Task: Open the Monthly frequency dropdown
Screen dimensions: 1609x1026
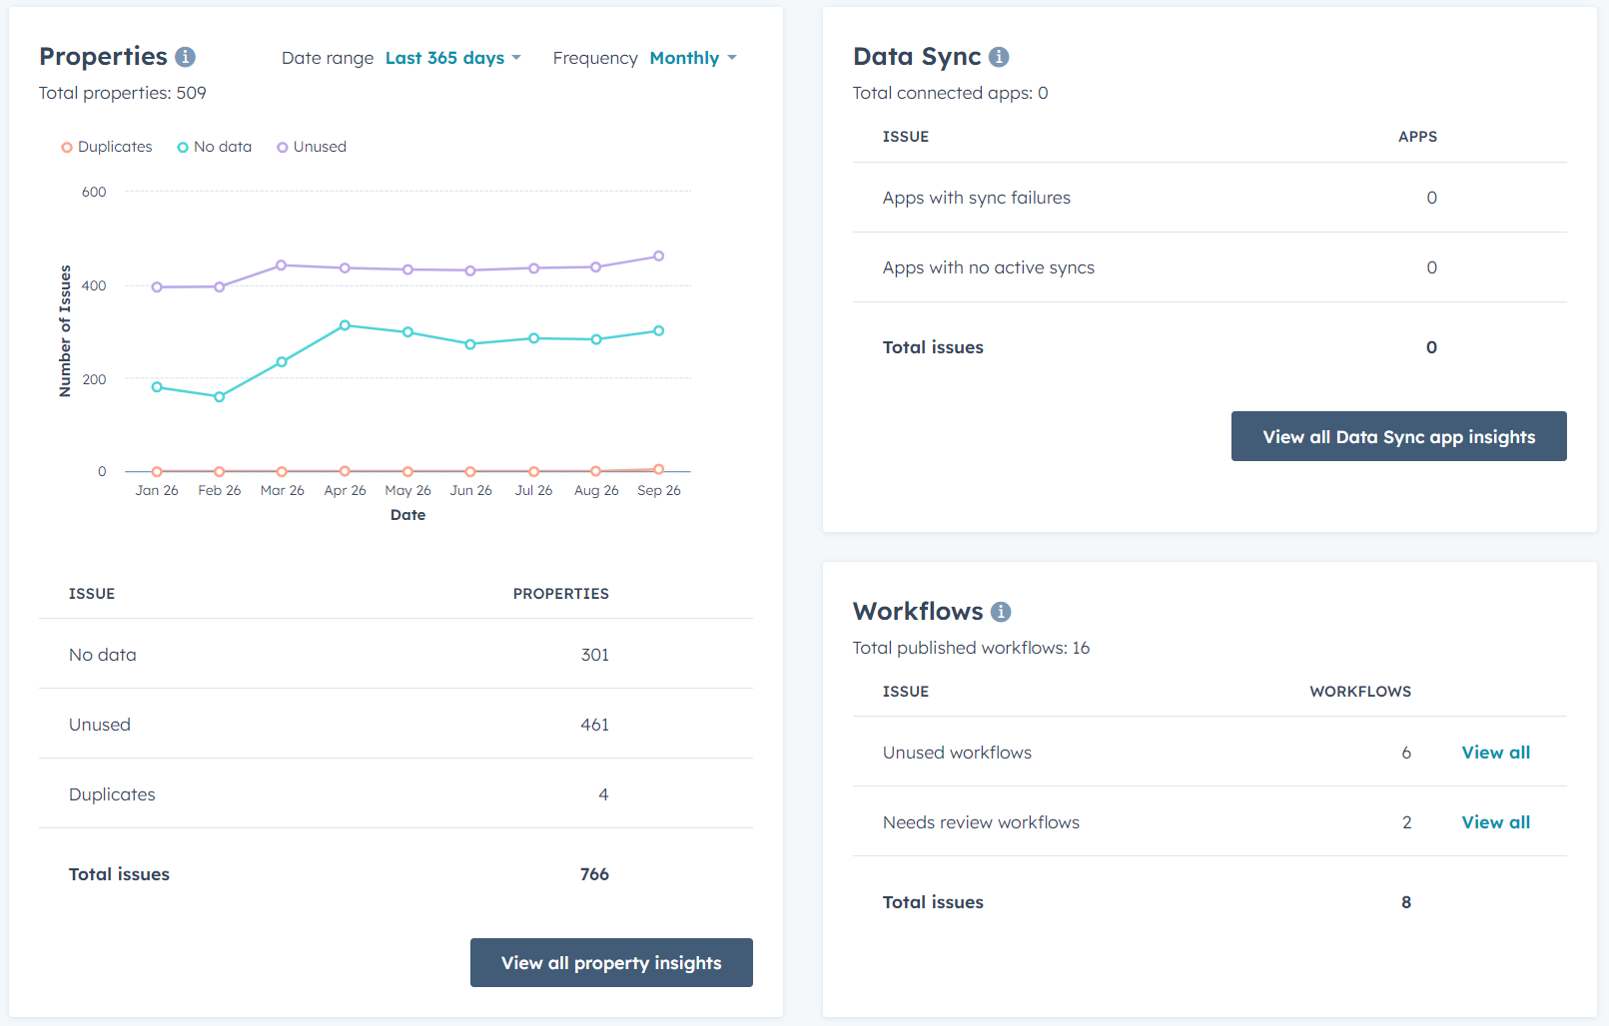Action: [x=693, y=58]
